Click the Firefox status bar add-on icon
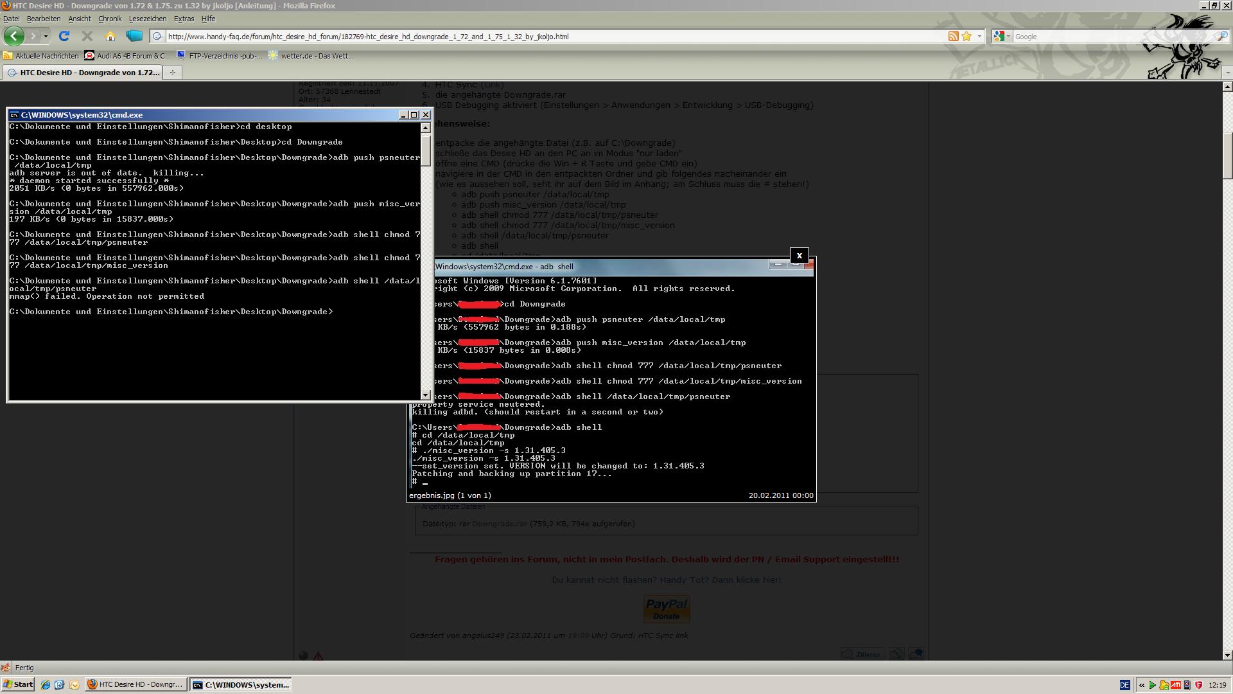Screen dimensions: 1233x694 (6, 668)
